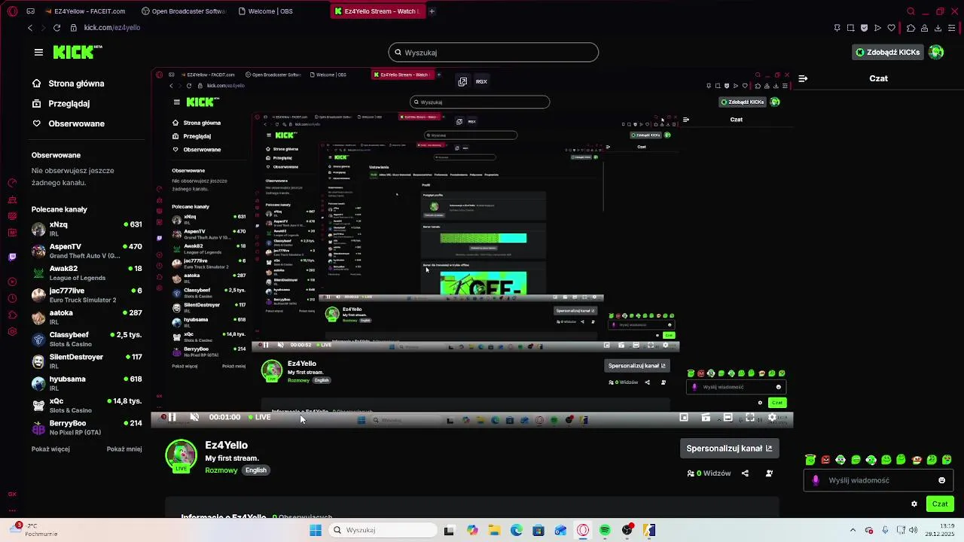
Task: Open the user avatar profile menu
Action: 936,52
